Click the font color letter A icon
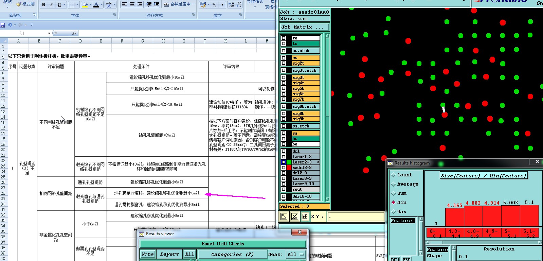Image resolution: width=543 pixels, height=261 pixels. 96,5
